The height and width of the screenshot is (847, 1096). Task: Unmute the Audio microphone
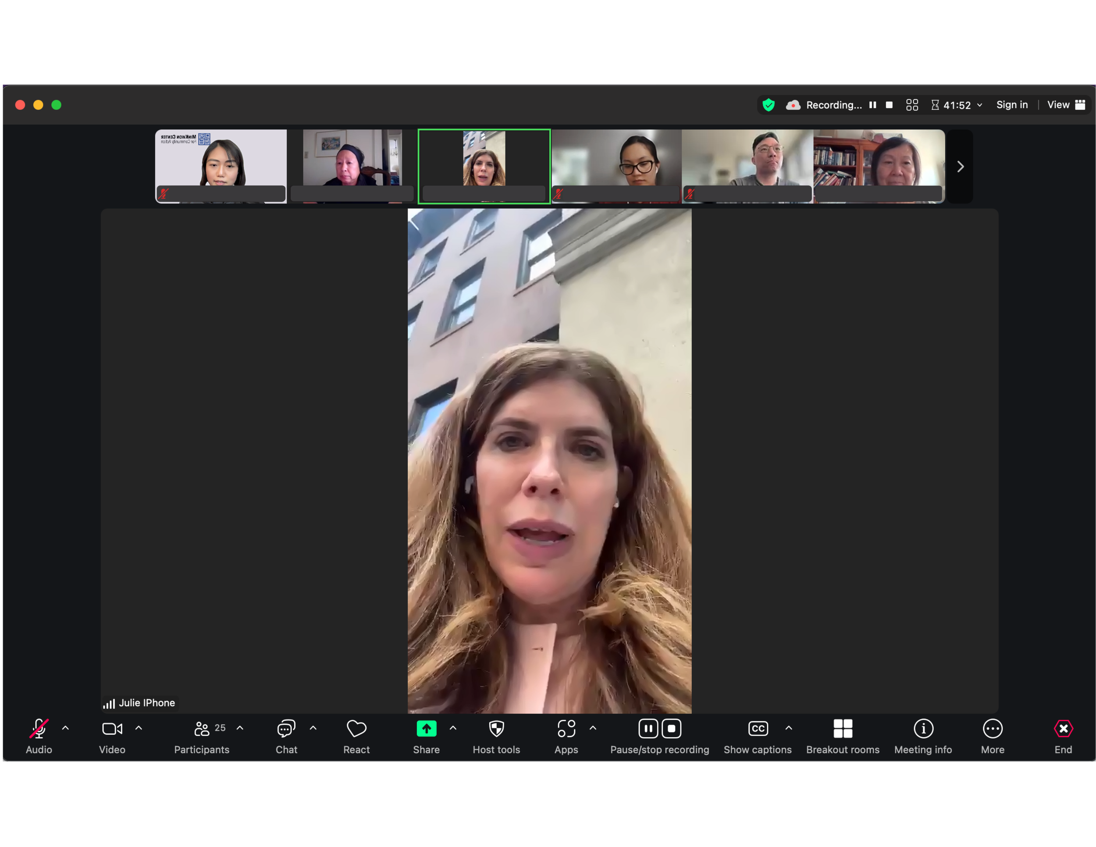[39, 729]
